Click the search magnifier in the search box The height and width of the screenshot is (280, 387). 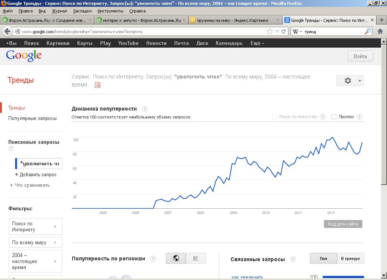point(368,31)
